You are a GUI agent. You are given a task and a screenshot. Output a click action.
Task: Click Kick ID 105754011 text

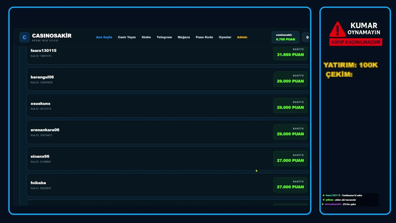[41, 135]
